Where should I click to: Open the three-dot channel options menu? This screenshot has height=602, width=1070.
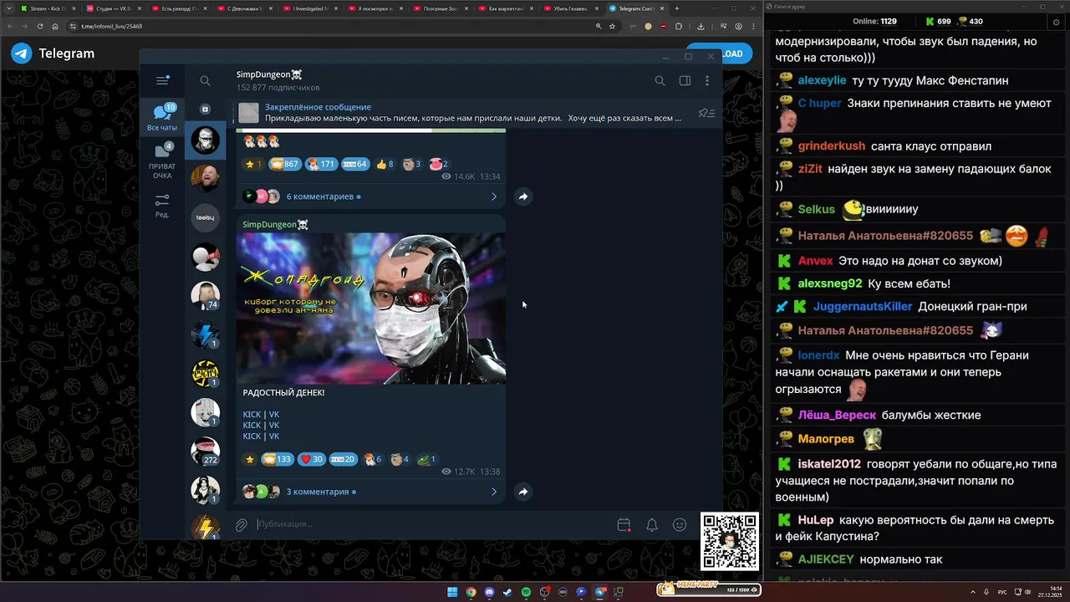[x=707, y=81]
